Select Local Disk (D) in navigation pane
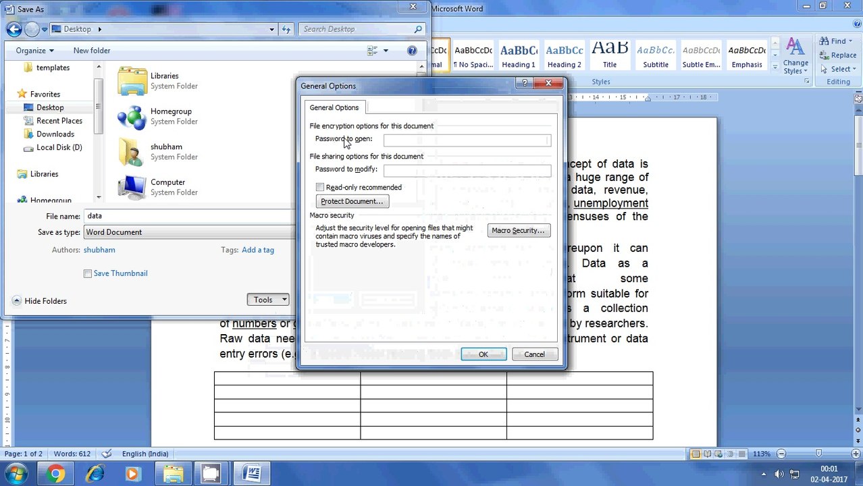The image size is (863, 486). click(x=59, y=147)
